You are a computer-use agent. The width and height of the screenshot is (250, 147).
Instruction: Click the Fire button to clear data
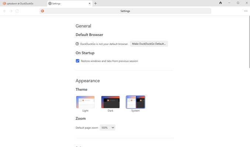[221, 3]
